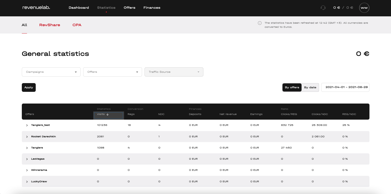Image resolution: width=391 pixels, height=194 pixels.
Task: Expand the LeoVegas row
Action: (x=27, y=159)
